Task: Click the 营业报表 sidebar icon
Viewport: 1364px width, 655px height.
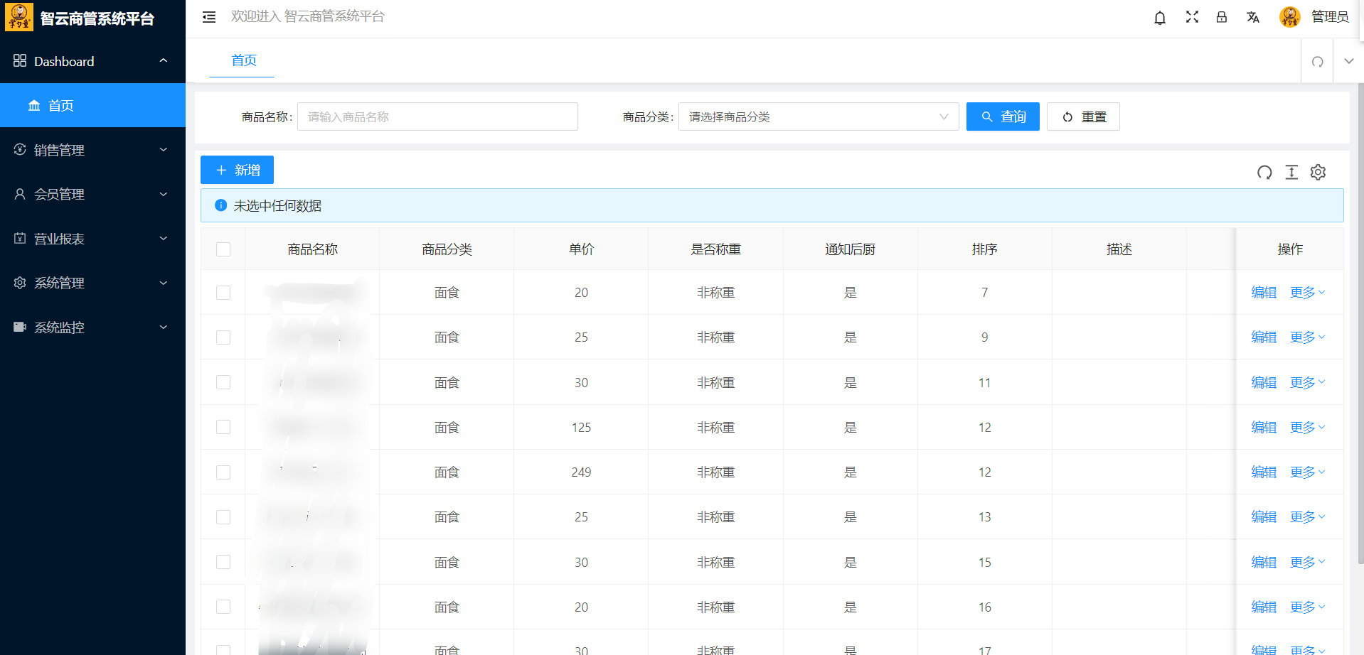Action: pos(20,239)
